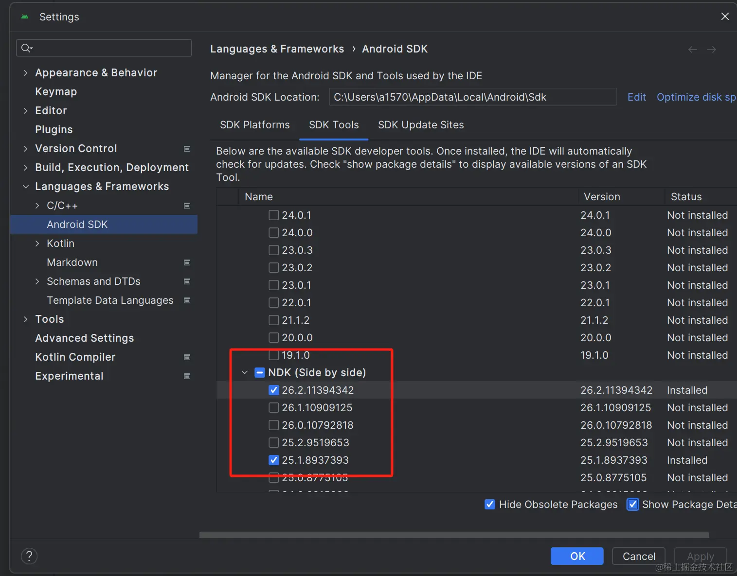Click the magnifier icon in the settings search box

pyautogui.click(x=27, y=48)
